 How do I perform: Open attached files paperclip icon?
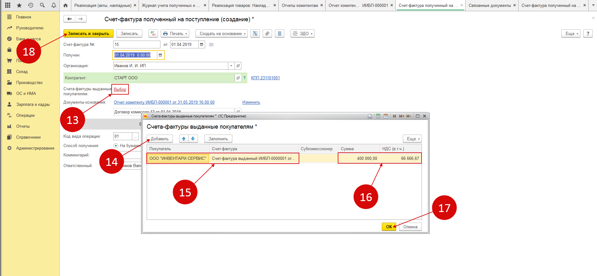(267, 33)
